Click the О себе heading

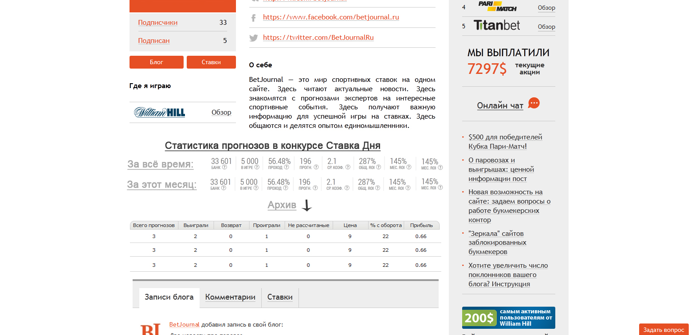click(260, 65)
